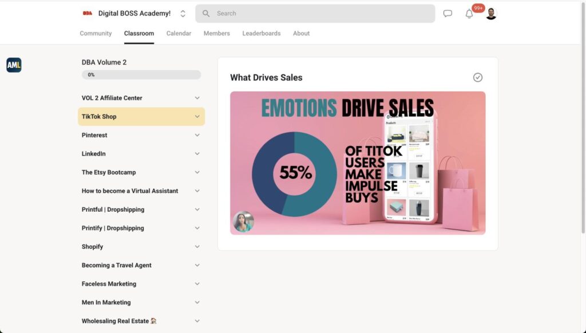Expand Faceless Marketing chevron
The width and height of the screenshot is (586, 333).
(x=197, y=284)
